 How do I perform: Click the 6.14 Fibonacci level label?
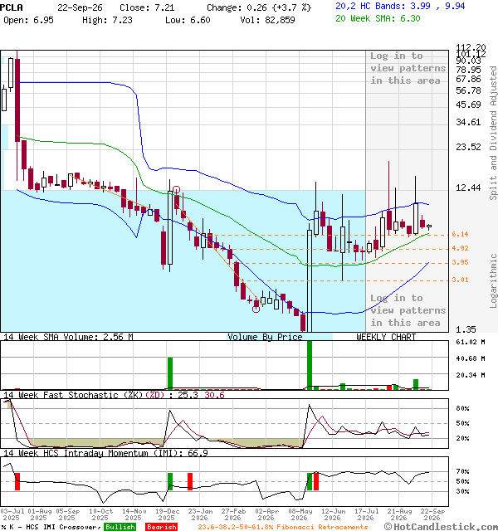coord(460,234)
